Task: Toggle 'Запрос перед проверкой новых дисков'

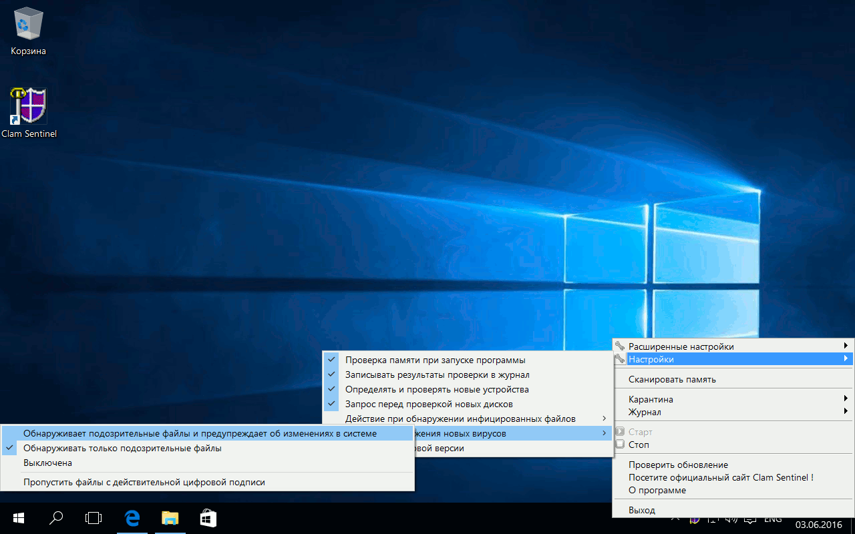Action: [x=429, y=404]
